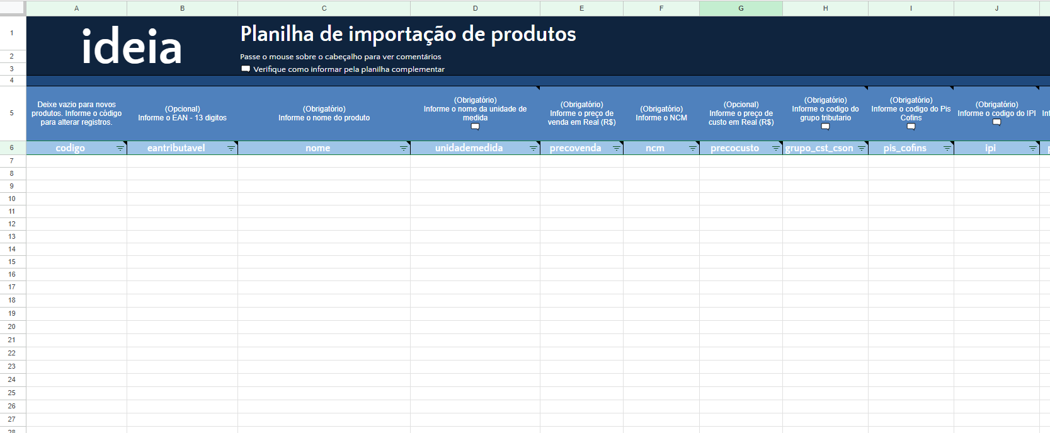Select column G header
Image resolution: width=1050 pixels, height=433 pixels.
pyautogui.click(x=741, y=8)
